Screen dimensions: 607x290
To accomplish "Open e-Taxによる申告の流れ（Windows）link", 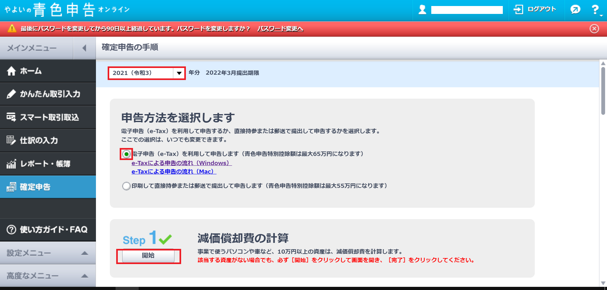I will tap(181, 163).
